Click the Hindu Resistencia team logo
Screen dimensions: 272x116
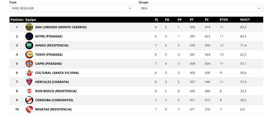(29, 45)
